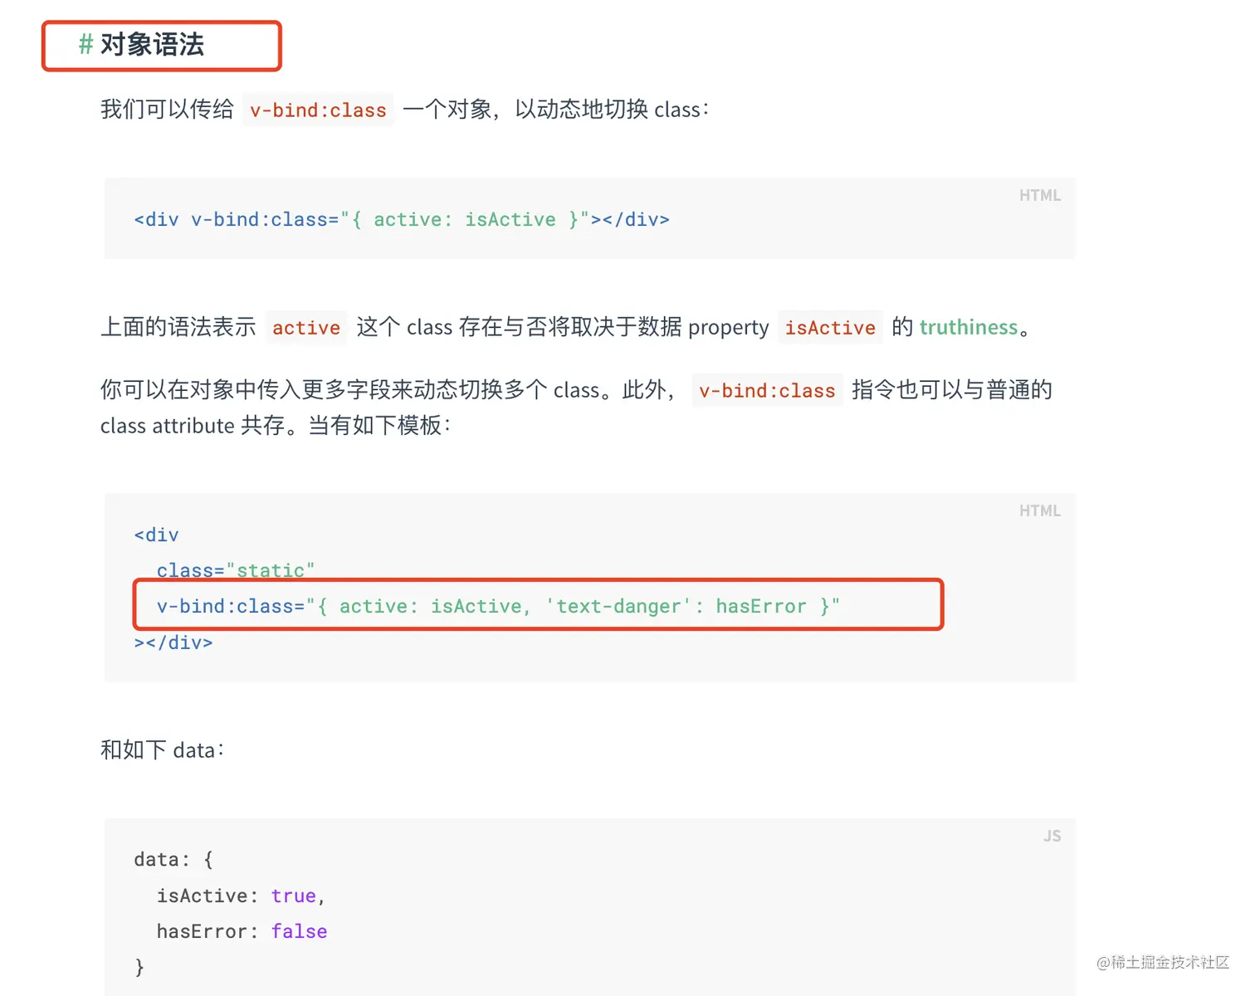
Task: Click the opening <div line in second code block
Action: point(157,535)
